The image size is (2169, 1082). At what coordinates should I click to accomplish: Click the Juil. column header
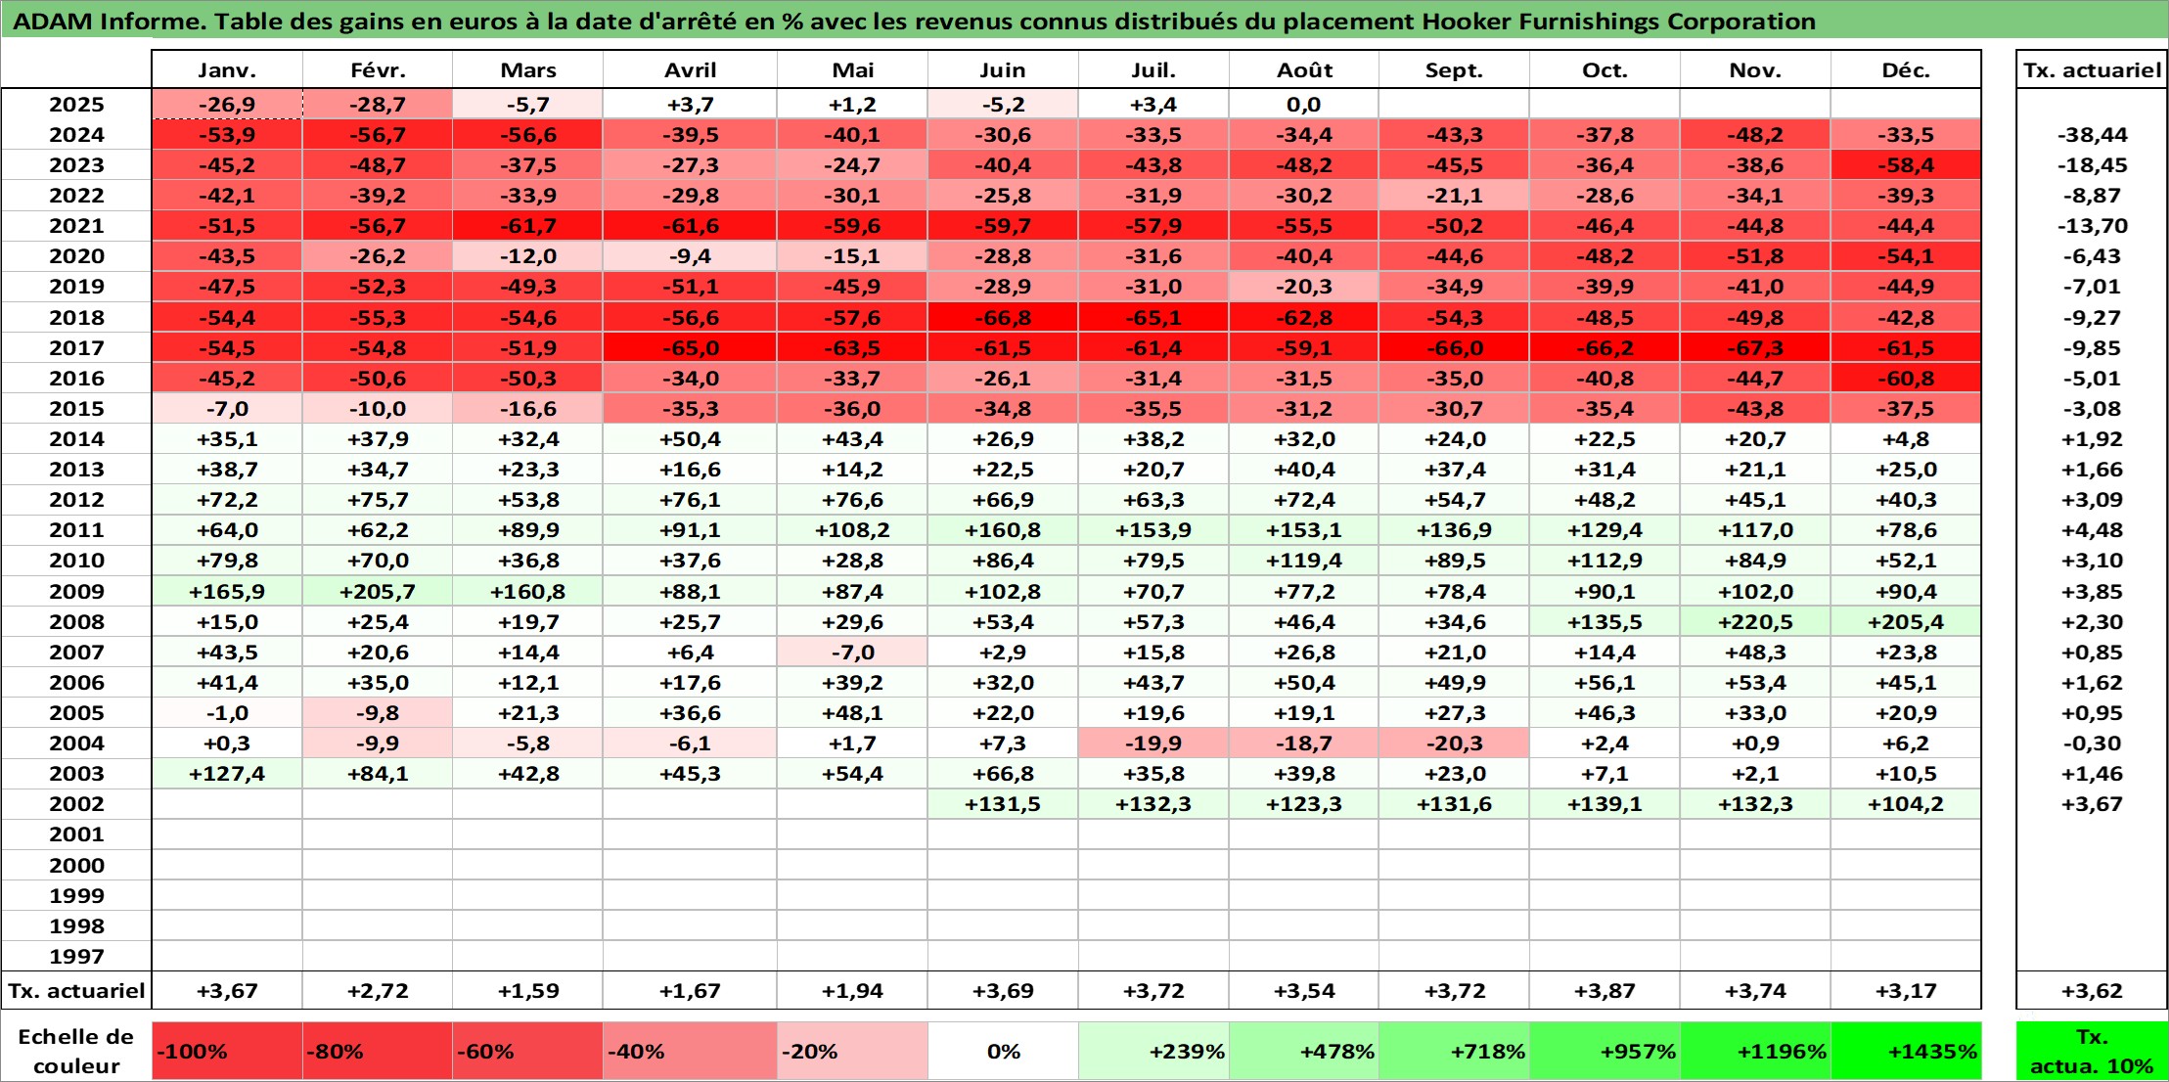1153,69
